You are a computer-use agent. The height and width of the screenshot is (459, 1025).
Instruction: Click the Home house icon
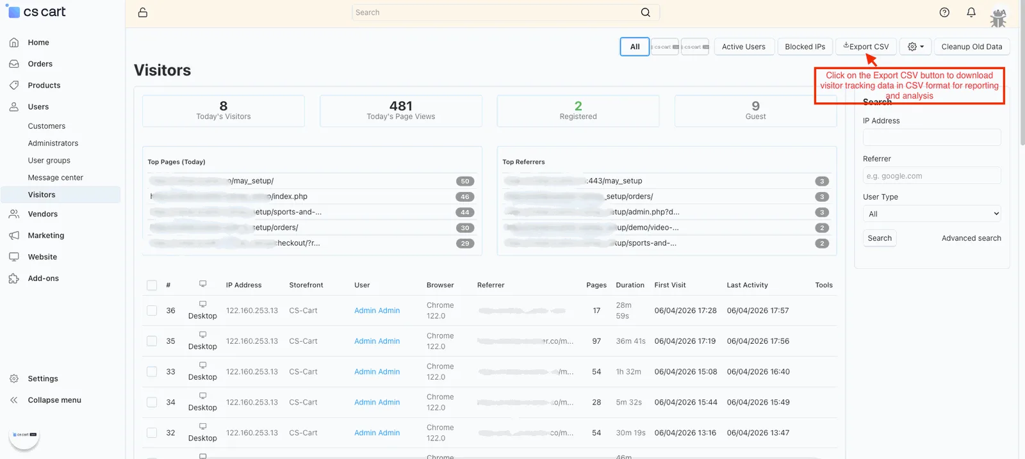tap(14, 42)
